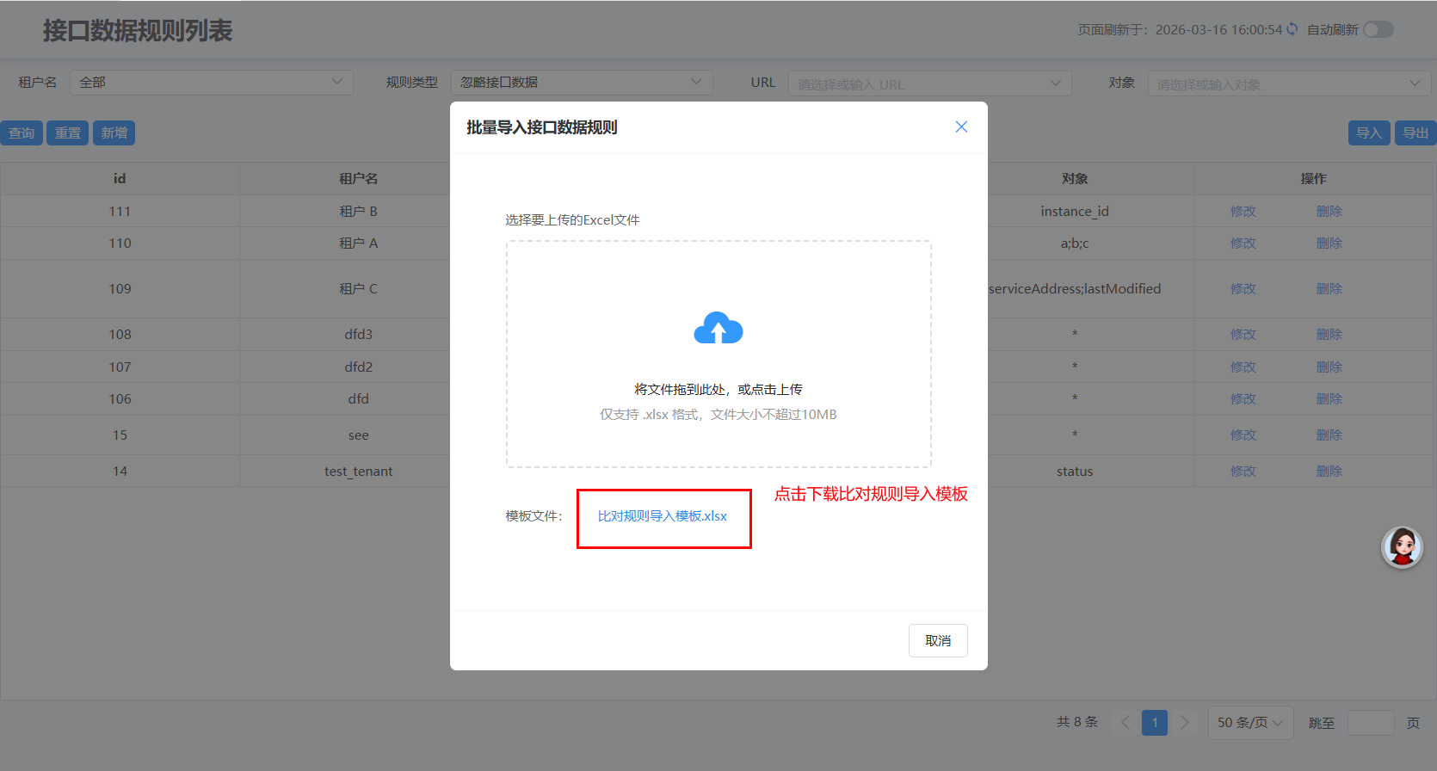Click the 重置 button
The height and width of the screenshot is (771, 1437).
[x=67, y=133]
